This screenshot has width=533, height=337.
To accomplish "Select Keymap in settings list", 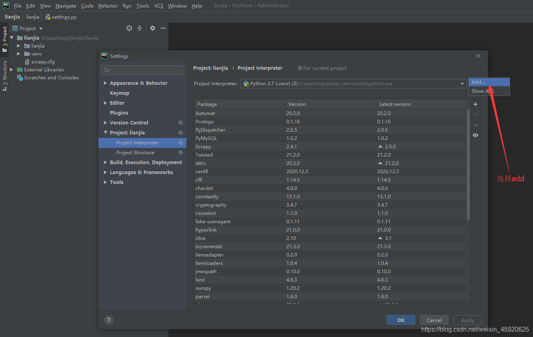I will click(119, 93).
